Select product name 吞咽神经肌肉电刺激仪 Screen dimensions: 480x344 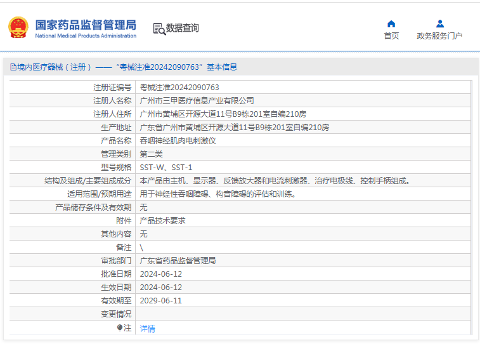click(x=178, y=141)
